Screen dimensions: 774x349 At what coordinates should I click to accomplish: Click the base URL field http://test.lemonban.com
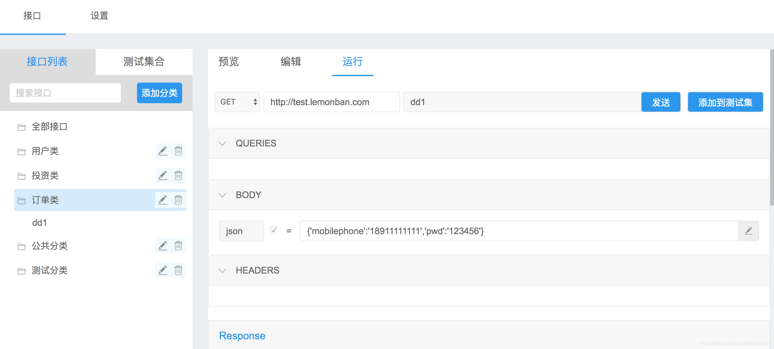tap(332, 102)
